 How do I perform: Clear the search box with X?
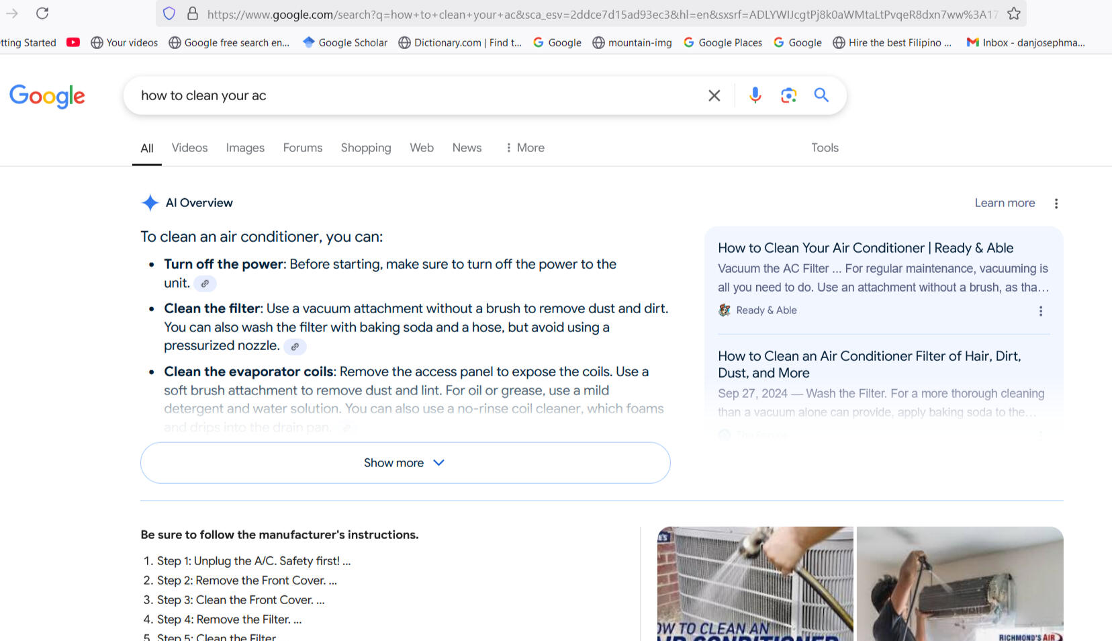point(714,95)
